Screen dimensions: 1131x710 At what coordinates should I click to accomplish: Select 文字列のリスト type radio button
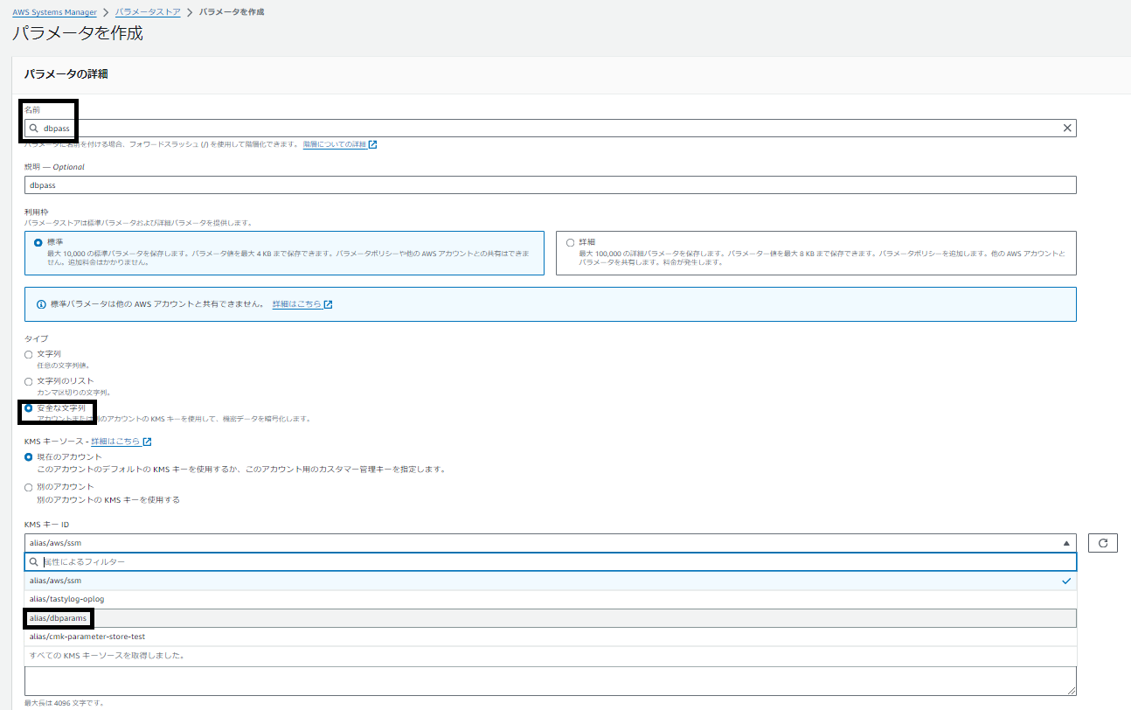pos(29,381)
